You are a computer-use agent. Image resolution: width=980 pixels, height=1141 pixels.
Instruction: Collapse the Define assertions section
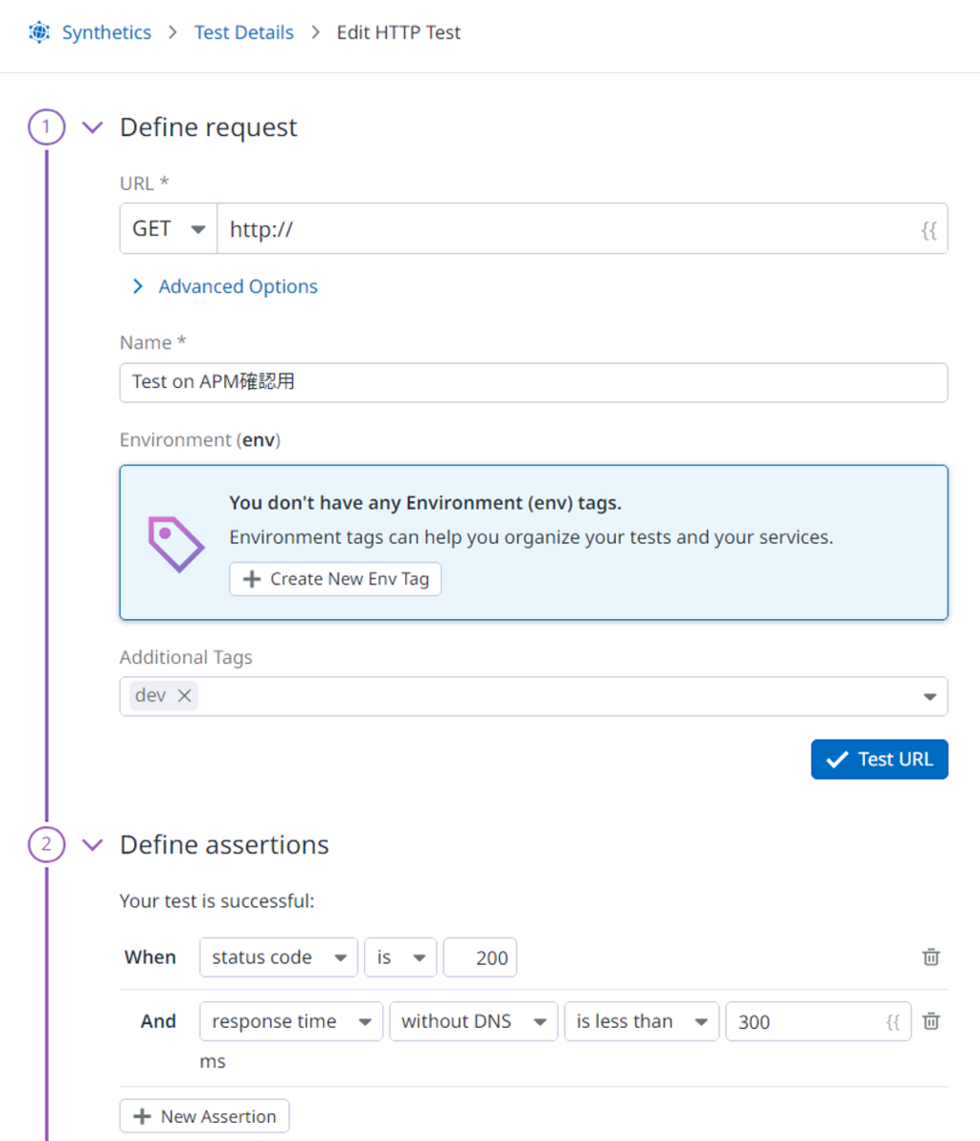[92, 844]
